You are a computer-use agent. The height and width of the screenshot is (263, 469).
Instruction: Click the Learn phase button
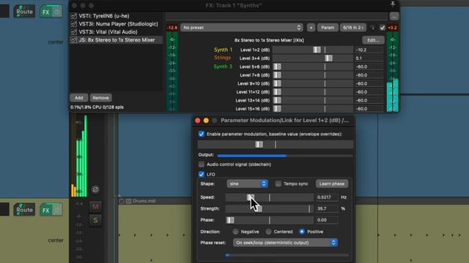tap(332, 183)
